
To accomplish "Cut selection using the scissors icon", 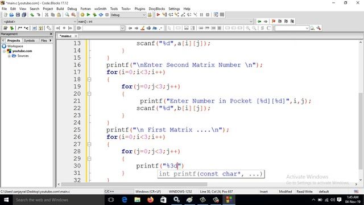I will [x=47, y=15].
